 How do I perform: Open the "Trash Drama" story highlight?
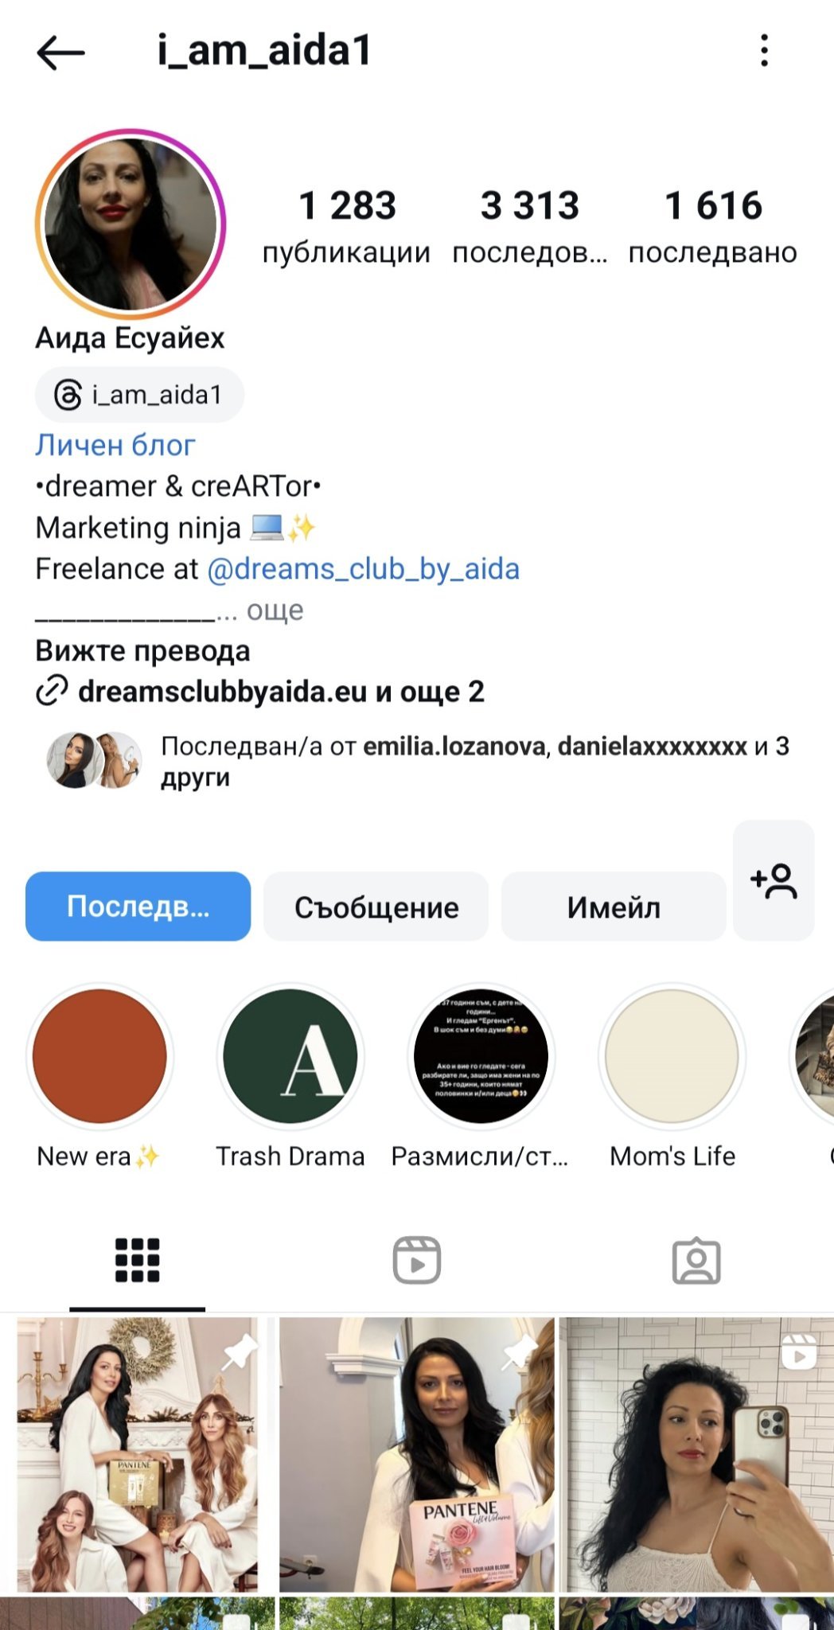click(290, 1056)
